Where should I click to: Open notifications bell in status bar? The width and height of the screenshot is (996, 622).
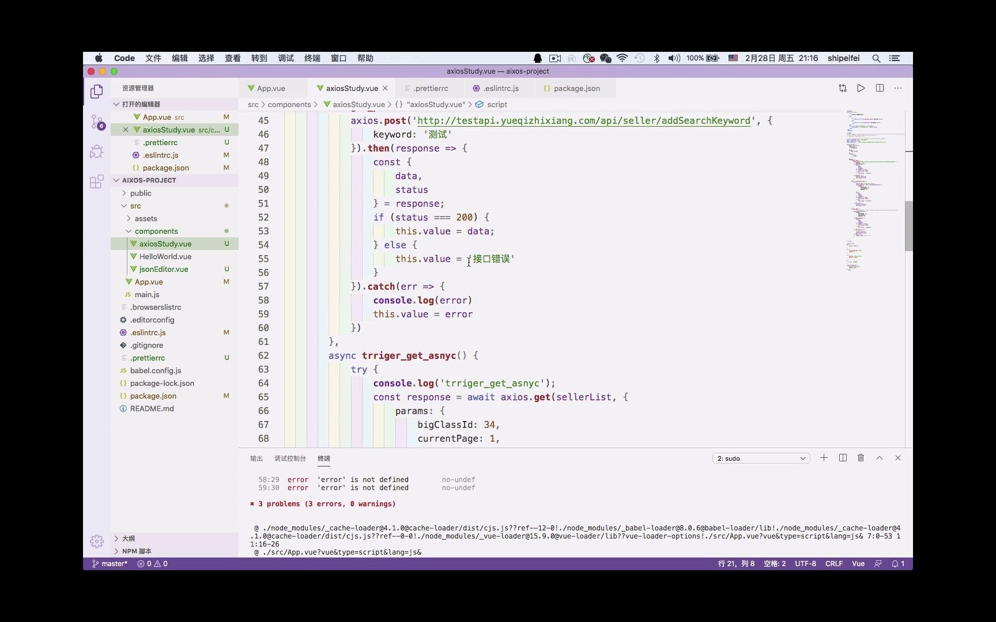pyautogui.click(x=898, y=564)
